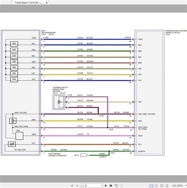
Task: Go to the first page
Action: coord(72,186)
